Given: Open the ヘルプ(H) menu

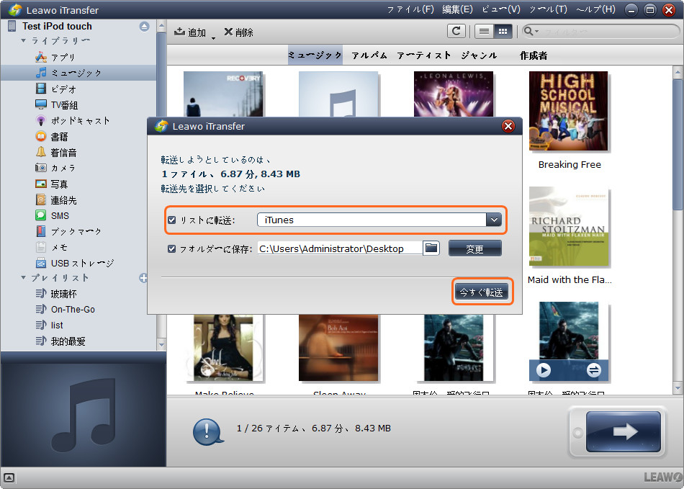Looking at the screenshot, I should point(595,9).
